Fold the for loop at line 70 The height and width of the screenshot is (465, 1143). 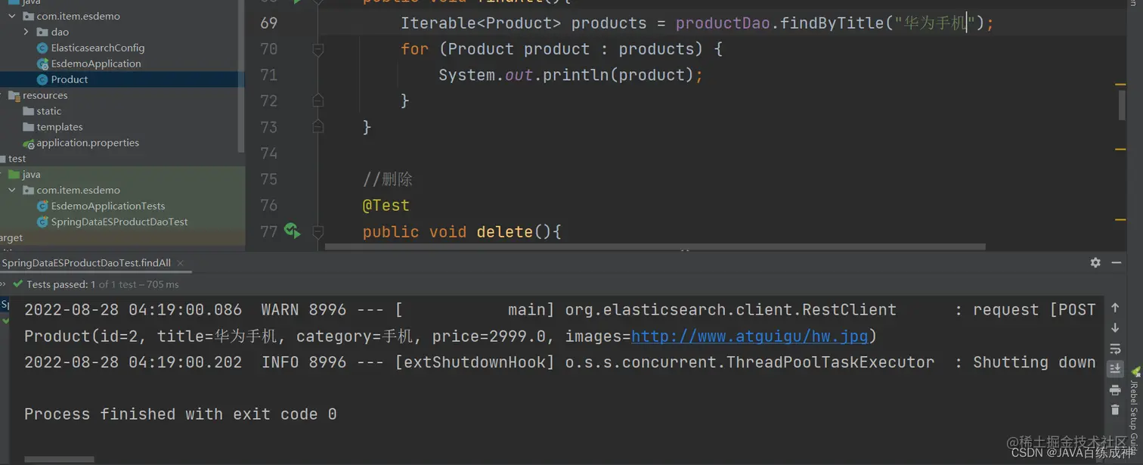tap(318, 49)
